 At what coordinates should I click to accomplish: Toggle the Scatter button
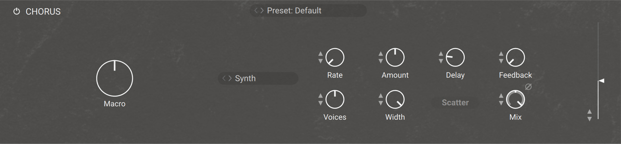(x=455, y=102)
